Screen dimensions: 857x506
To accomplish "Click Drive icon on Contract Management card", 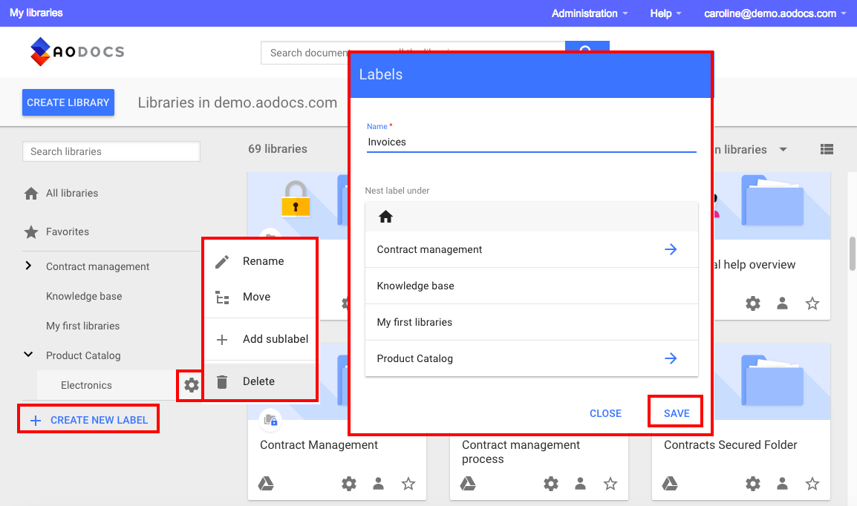I will 266,483.
